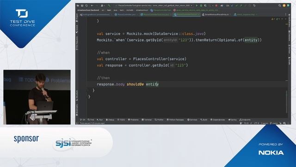Click the streetworkout-backend breadcrumb root
296x167 pixels.
(88, 10)
